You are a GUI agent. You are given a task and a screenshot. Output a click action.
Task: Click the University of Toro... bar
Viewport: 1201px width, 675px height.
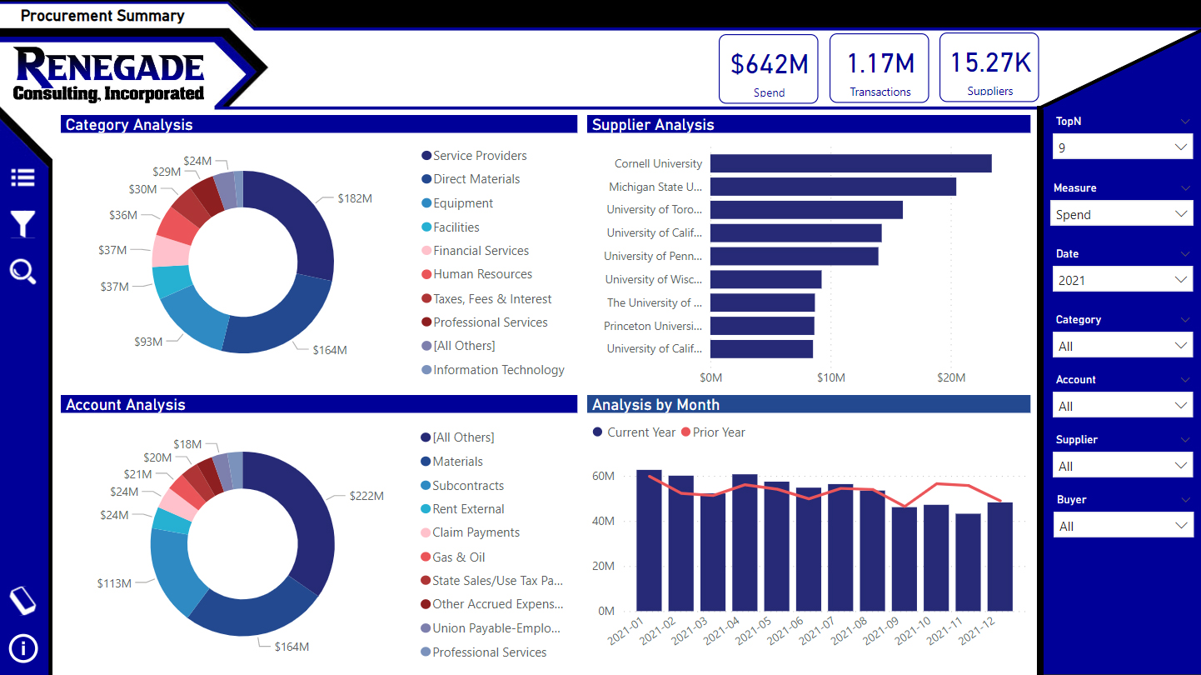click(x=806, y=209)
